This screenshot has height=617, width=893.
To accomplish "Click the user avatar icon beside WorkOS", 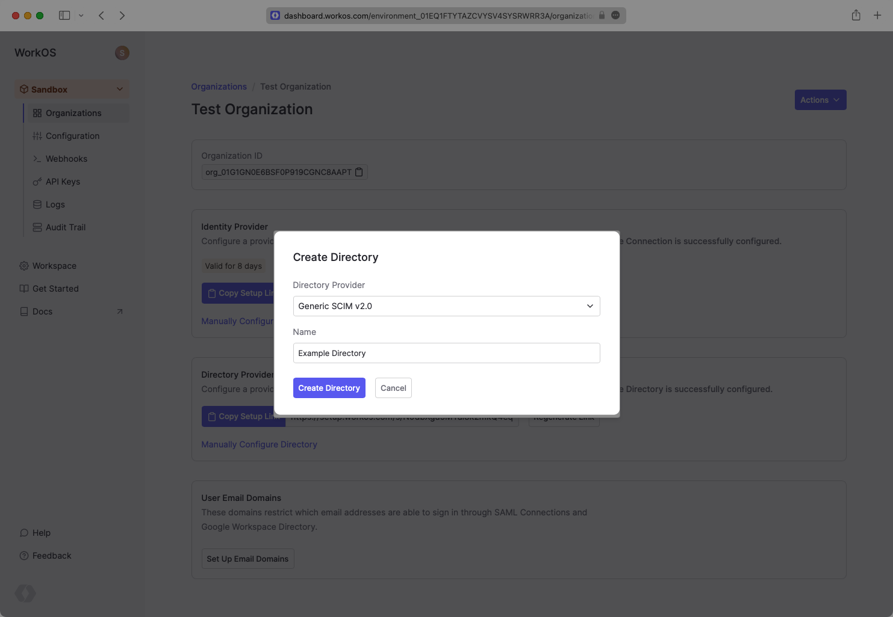I will (x=122, y=53).
